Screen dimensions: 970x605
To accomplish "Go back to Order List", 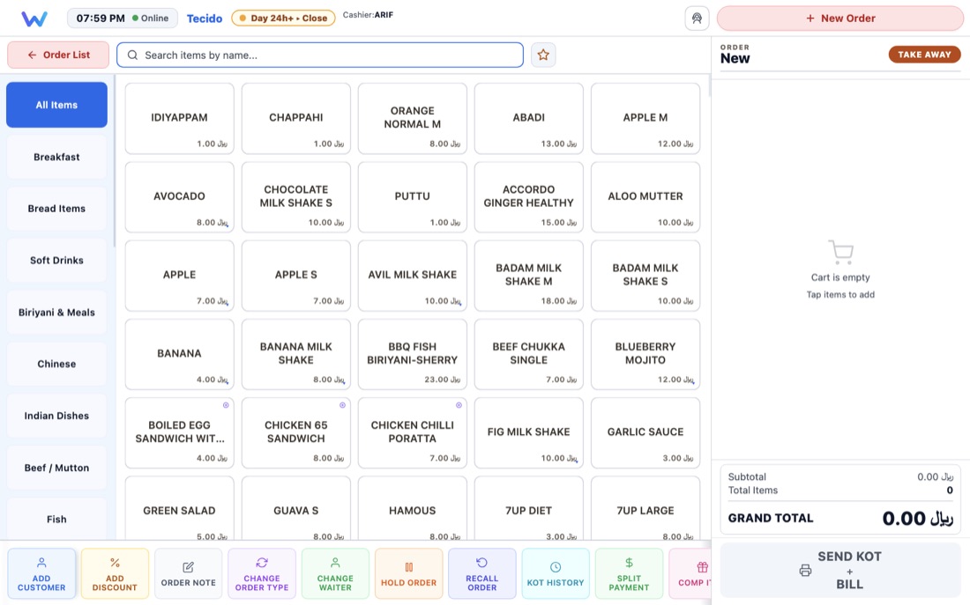I will 58,55.
